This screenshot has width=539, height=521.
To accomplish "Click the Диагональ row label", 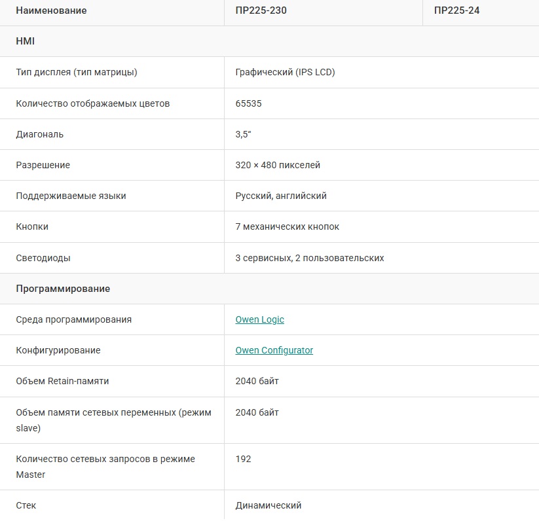I will click(x=40, y=134).
